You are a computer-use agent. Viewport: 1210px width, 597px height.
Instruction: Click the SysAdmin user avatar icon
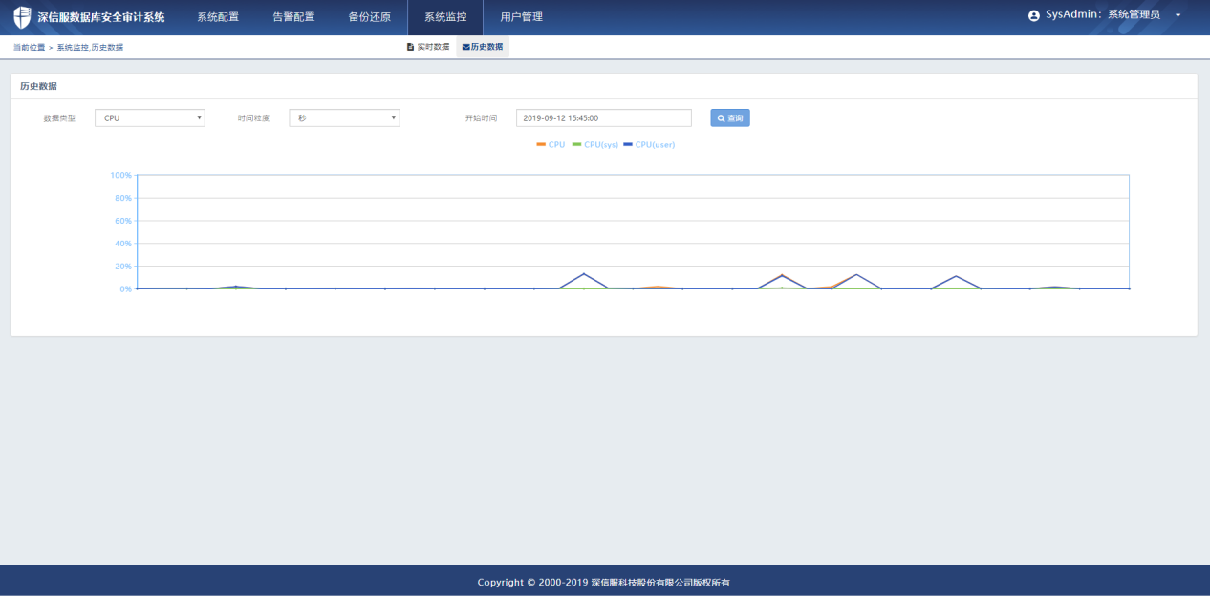point(1033,16)
